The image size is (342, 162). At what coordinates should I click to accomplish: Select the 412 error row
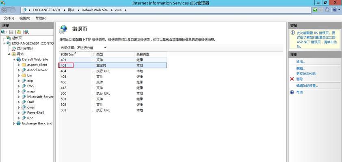coord(113,88)
